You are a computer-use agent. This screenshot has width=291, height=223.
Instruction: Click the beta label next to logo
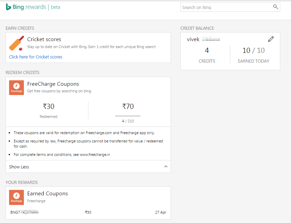55,7
